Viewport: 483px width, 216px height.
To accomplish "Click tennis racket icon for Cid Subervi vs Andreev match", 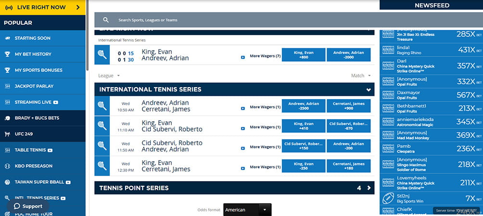I will [x=102, y=146].
